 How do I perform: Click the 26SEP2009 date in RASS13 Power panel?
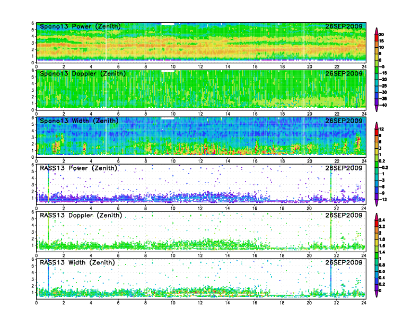tap(344, 168)
